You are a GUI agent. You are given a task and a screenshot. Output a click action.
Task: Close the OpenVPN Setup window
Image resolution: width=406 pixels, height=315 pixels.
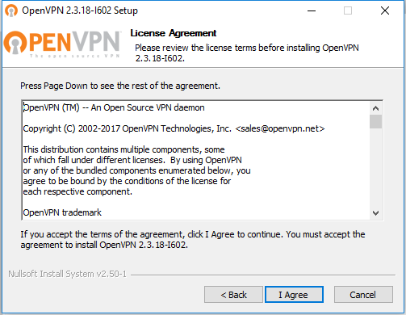click(x=385, y=10)
